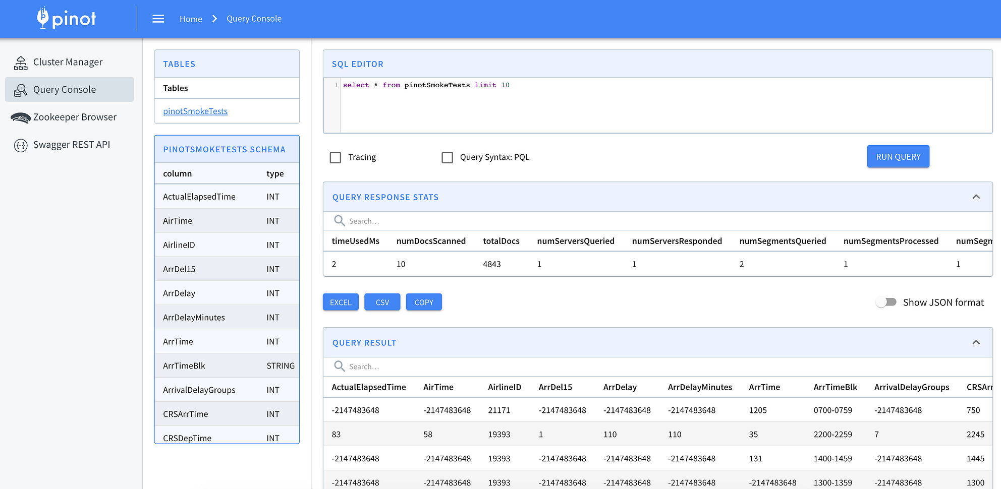The image size is (1001, 489).
Task: Click the search magnifier in Query Result
Action: [x=339, y=366]
